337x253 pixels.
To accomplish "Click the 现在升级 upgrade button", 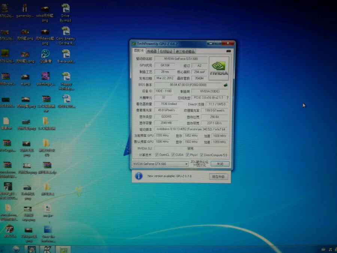I will click(x=218, y=177).
